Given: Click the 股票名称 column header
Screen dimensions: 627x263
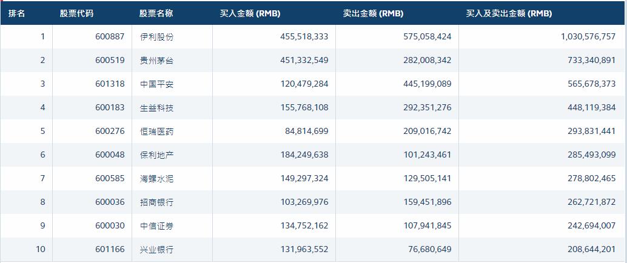Looking at the screenshot, I should pos(156,13).
